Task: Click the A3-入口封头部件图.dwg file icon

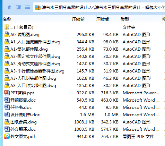Action: (7, 85)
